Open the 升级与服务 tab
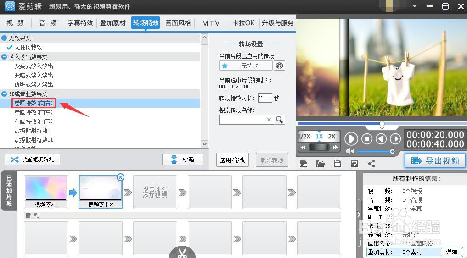Image resolution: width=467 pixels, height=258 pixels. point(277,23)
